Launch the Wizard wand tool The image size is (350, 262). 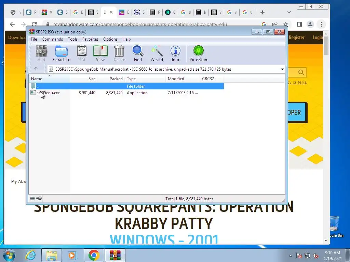point(157,53)
